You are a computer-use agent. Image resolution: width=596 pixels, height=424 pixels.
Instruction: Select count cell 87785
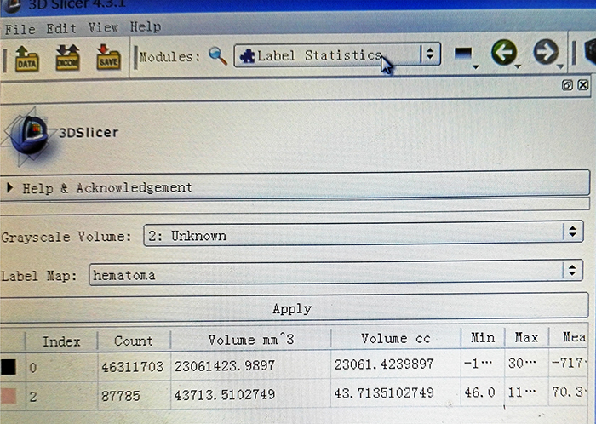(134, 396)
